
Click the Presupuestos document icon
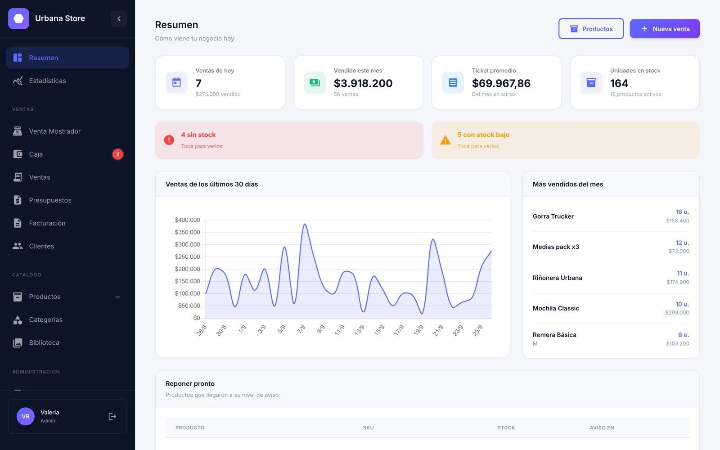tap(18, 200)
